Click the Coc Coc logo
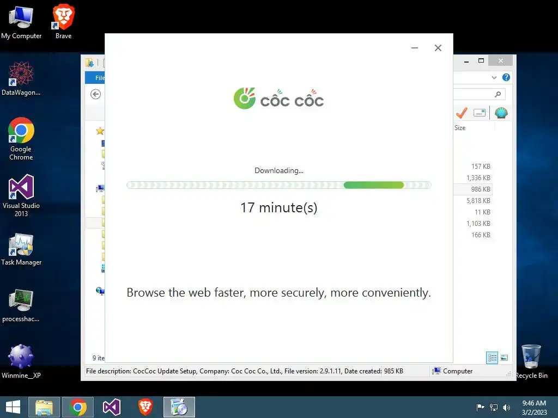 point(278,99)
